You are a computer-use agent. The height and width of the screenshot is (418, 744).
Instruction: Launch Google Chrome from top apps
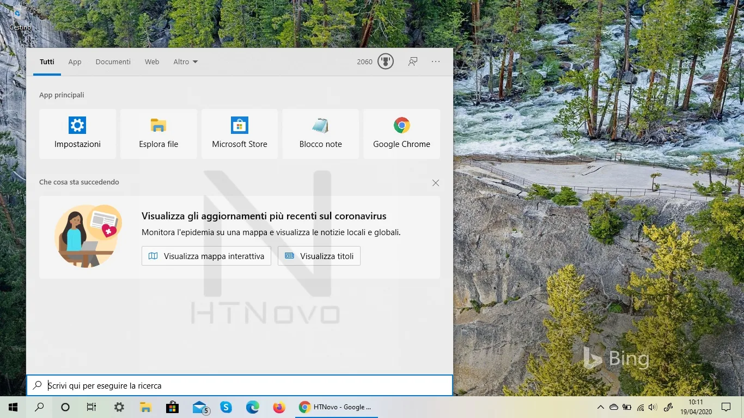pos(401,134)
